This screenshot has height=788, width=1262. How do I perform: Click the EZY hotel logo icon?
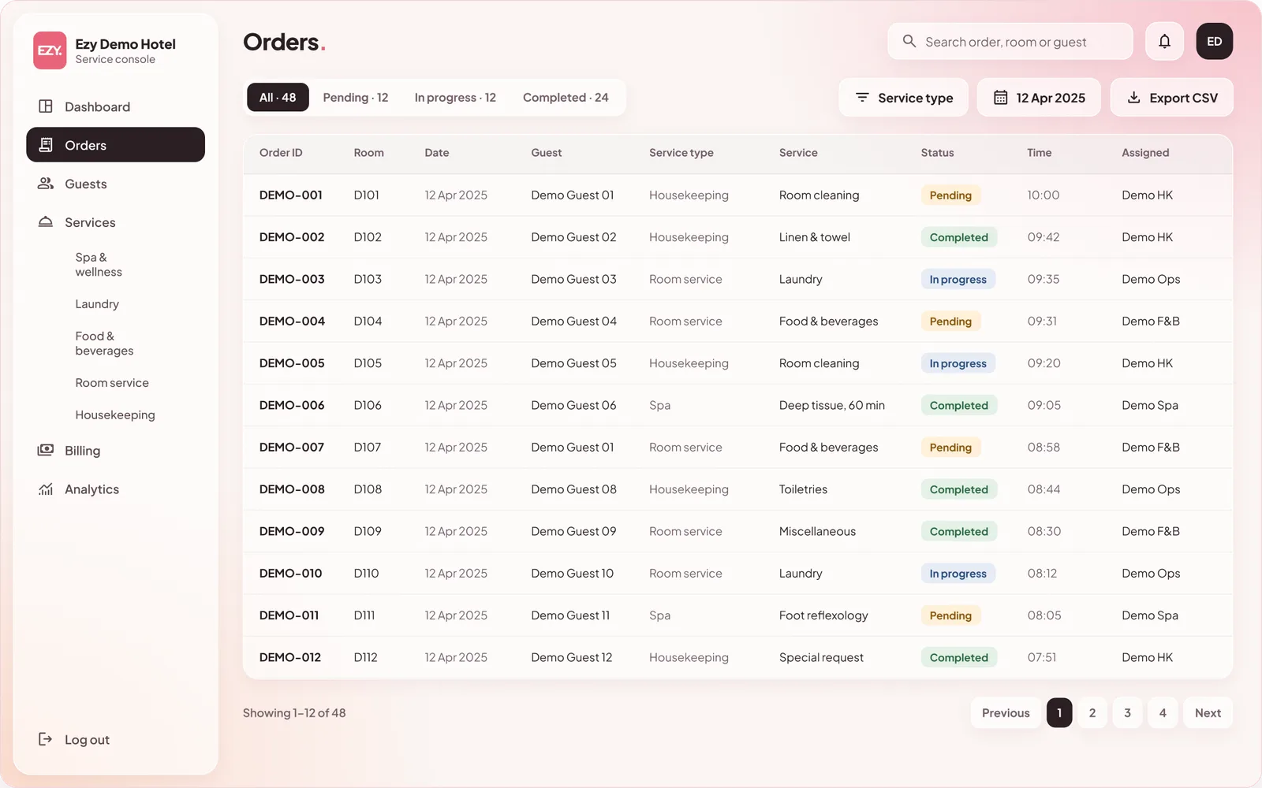50,50
